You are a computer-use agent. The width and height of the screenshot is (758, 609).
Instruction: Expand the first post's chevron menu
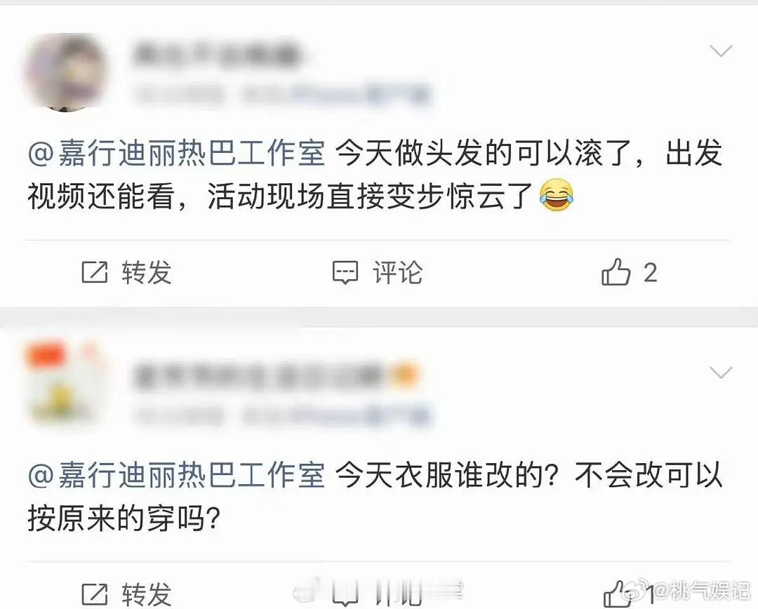tap(720, 51)
